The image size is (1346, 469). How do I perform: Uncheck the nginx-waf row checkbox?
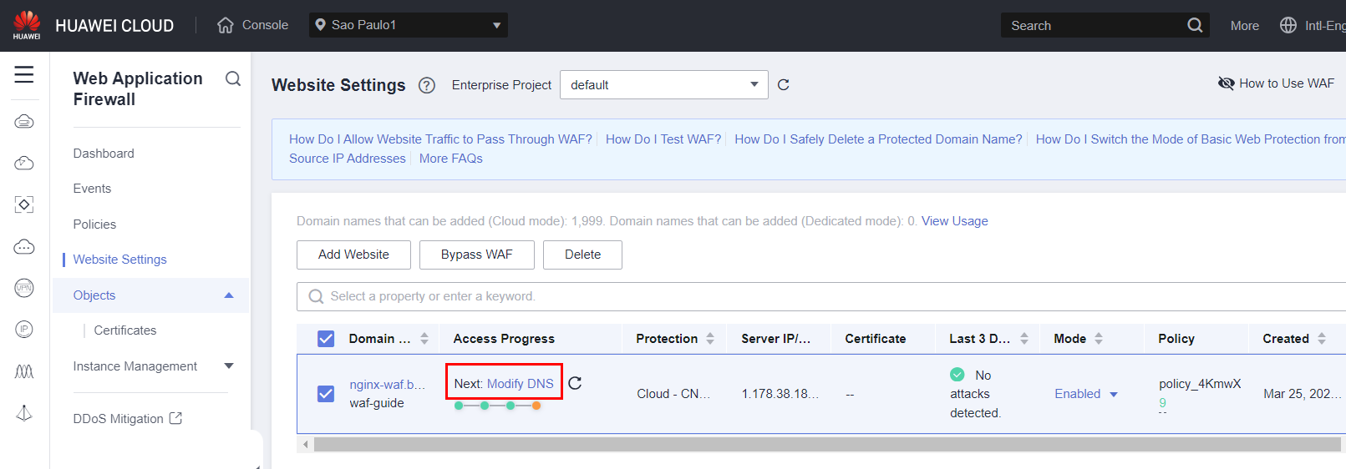tap(326, 394)
